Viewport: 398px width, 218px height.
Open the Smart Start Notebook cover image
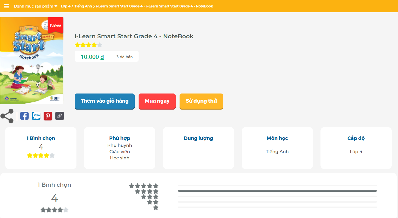(x=32, y=61)
